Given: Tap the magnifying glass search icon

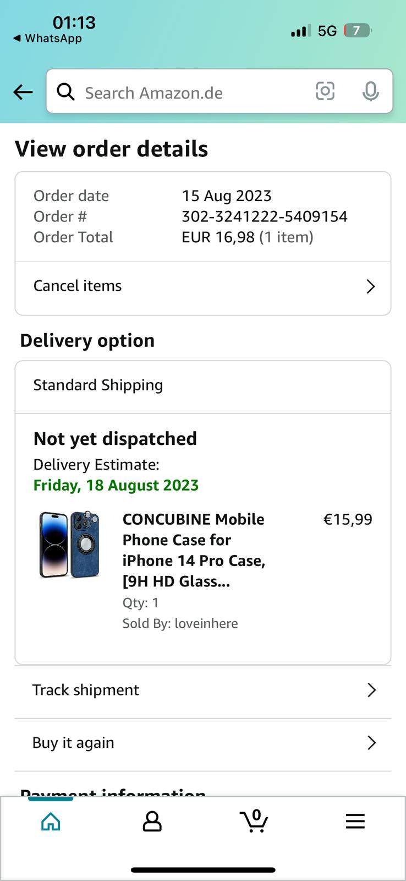Looking at the screenshot, I should tap(65, 92).
